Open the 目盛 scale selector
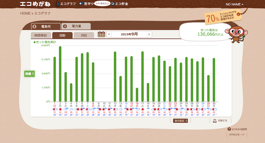This screenshot has width=265, height=143. pyautogui.click(x=30, y=74)
